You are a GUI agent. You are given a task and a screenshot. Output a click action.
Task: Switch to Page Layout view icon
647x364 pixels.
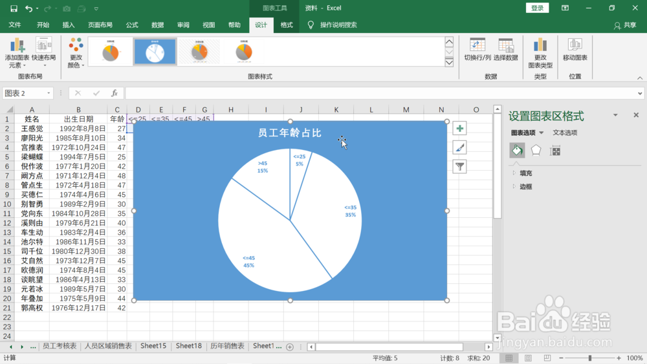point(528,358)
